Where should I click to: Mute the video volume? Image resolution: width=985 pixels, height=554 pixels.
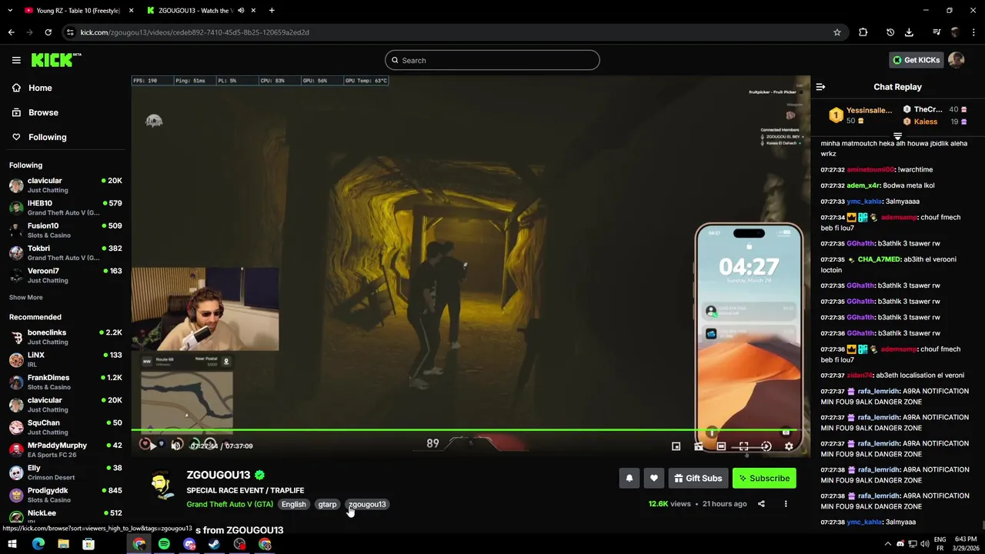coord(176,446)
